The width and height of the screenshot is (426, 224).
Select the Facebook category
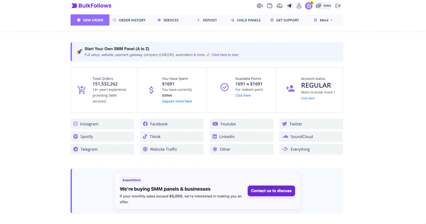tap(172, 124)
